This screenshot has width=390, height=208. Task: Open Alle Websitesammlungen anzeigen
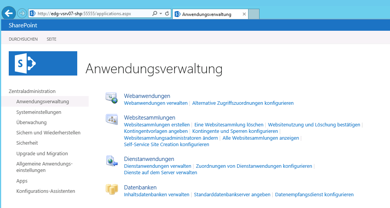[261, 138]
